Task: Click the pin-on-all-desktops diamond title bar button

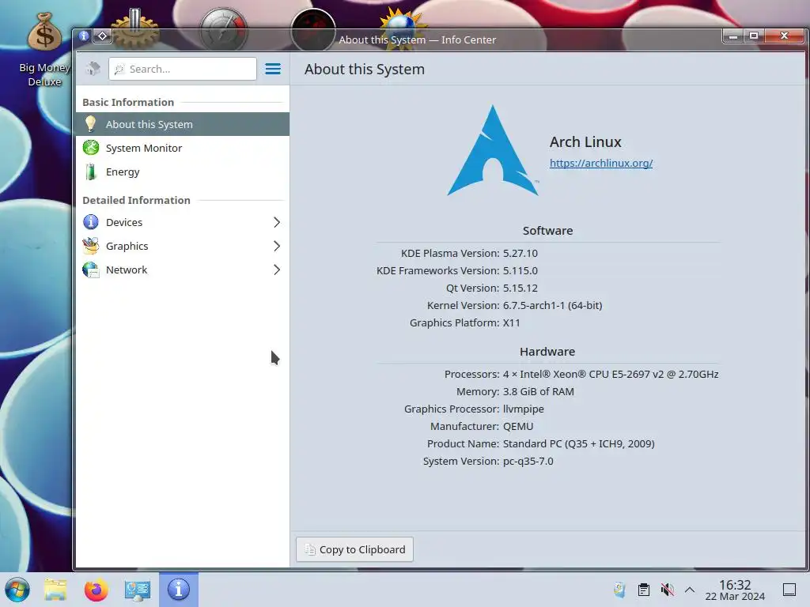Action: click(x=103, y=36)
